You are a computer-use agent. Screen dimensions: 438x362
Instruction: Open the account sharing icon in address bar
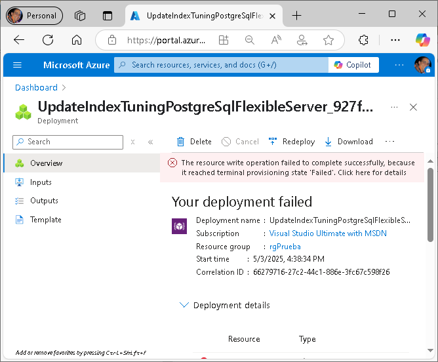tap(302, 40)
